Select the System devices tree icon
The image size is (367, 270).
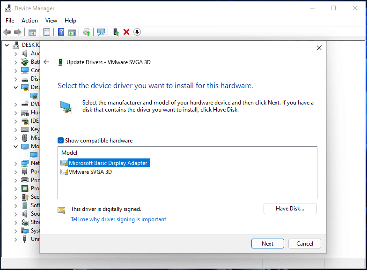(24, 231)
